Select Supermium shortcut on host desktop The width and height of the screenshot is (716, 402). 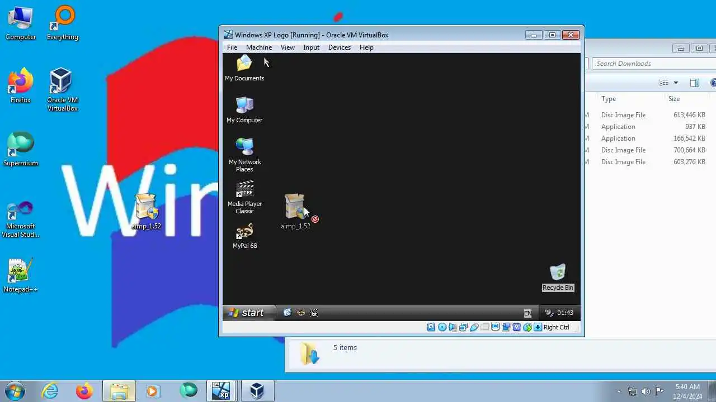click(21, 149)
